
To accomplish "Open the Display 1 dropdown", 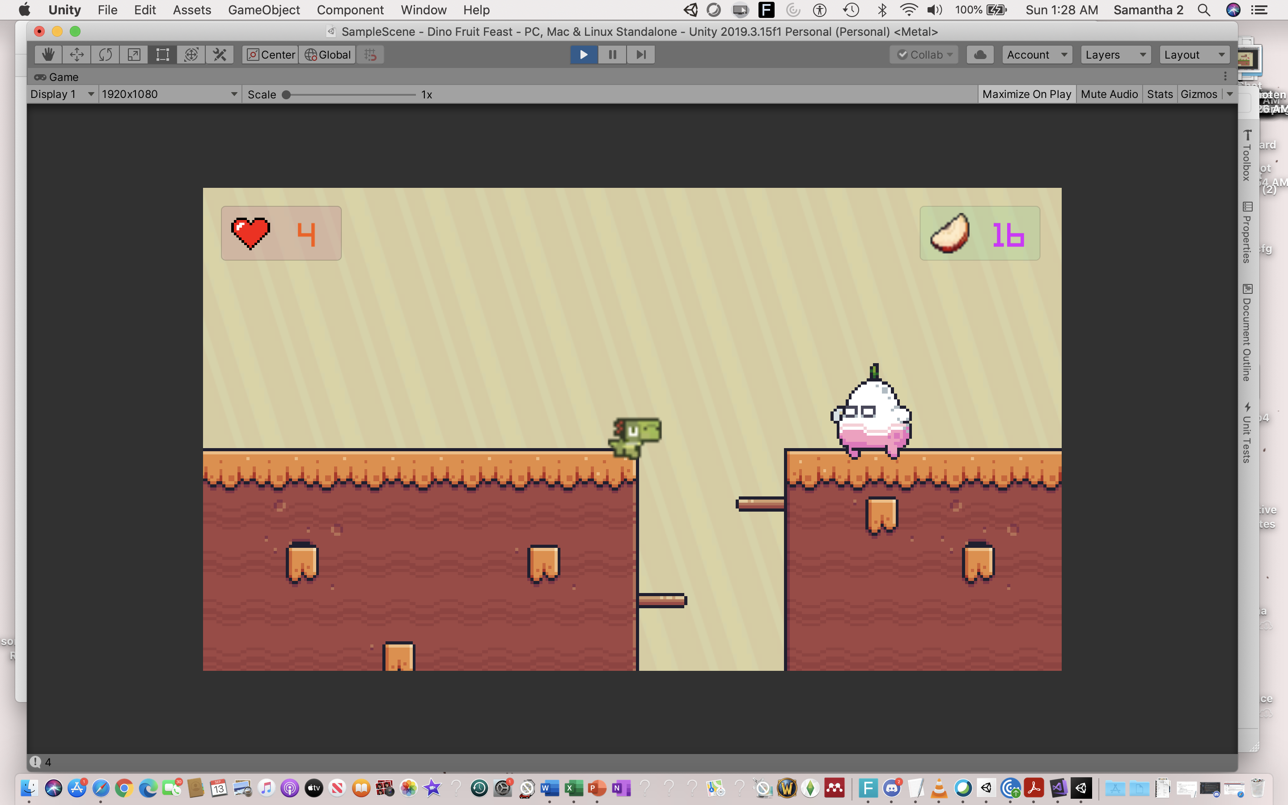I will point(62,94).
